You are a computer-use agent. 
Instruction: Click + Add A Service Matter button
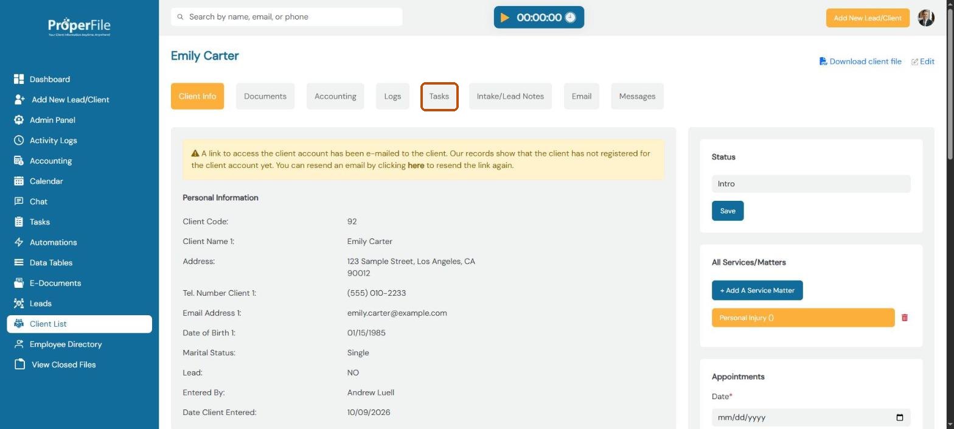(757, 290)
